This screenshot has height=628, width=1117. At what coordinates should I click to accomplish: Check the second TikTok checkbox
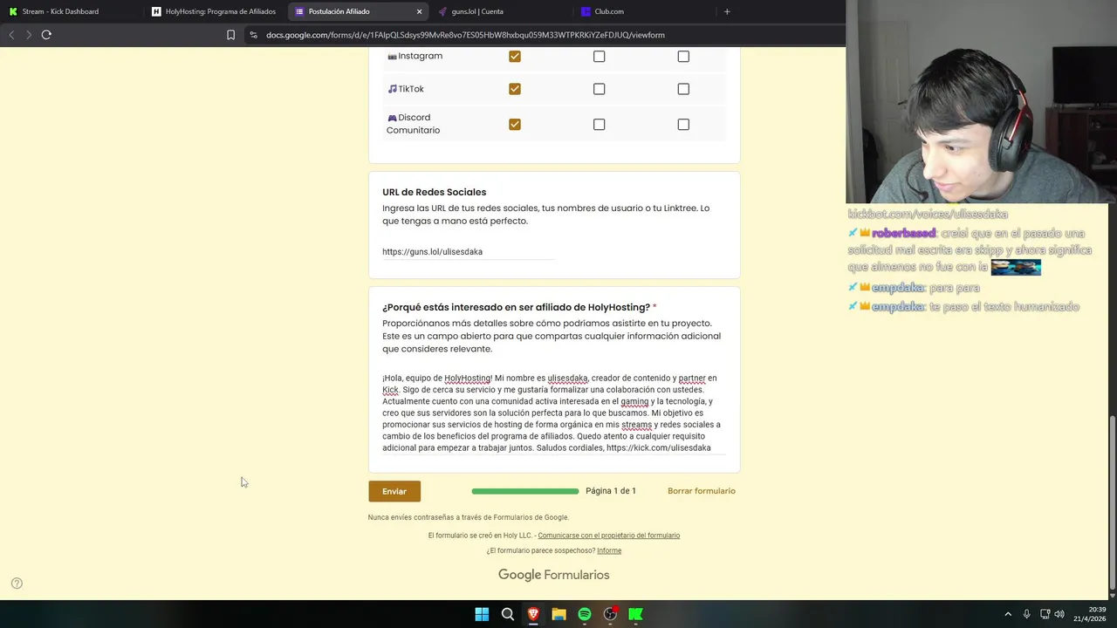coord(599,89)
